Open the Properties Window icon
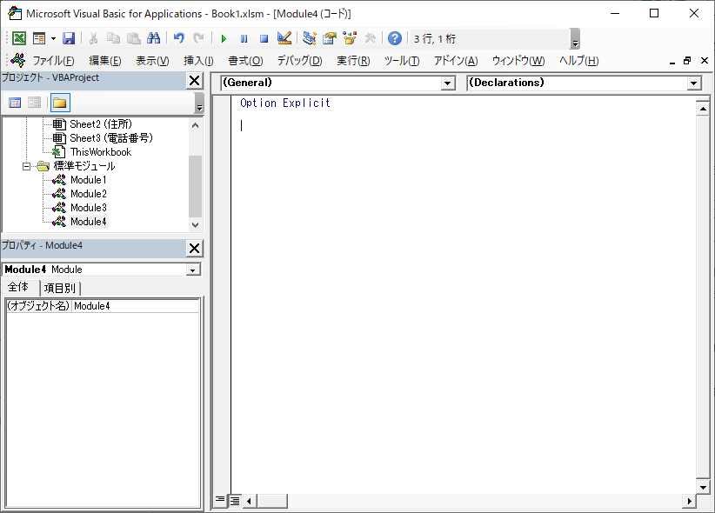715x513 pixels. point(330,38)
